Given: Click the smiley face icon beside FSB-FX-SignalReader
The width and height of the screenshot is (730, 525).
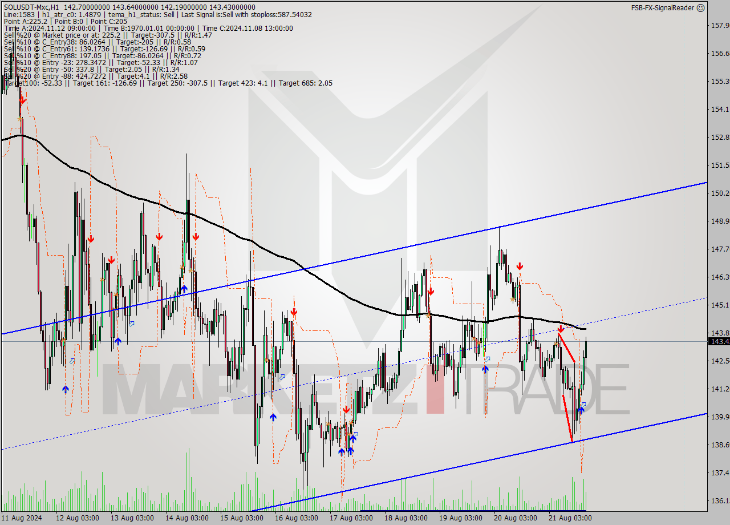Looking at the screenshot, I should (x=701, y=7).
